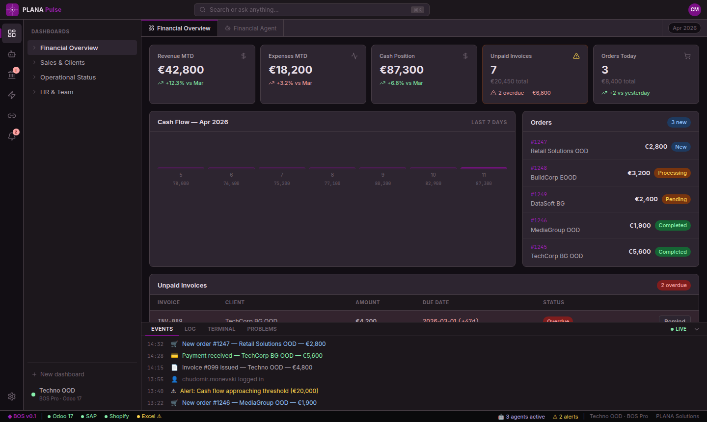Image resolution: width=707 pixels, height=422 pixels.
Task: Click the PLANA Pulse logo icon
Action: 12,10
